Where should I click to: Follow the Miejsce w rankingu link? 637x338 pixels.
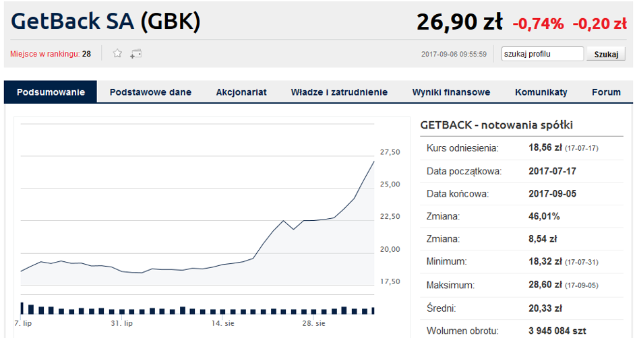coord(45,54)
